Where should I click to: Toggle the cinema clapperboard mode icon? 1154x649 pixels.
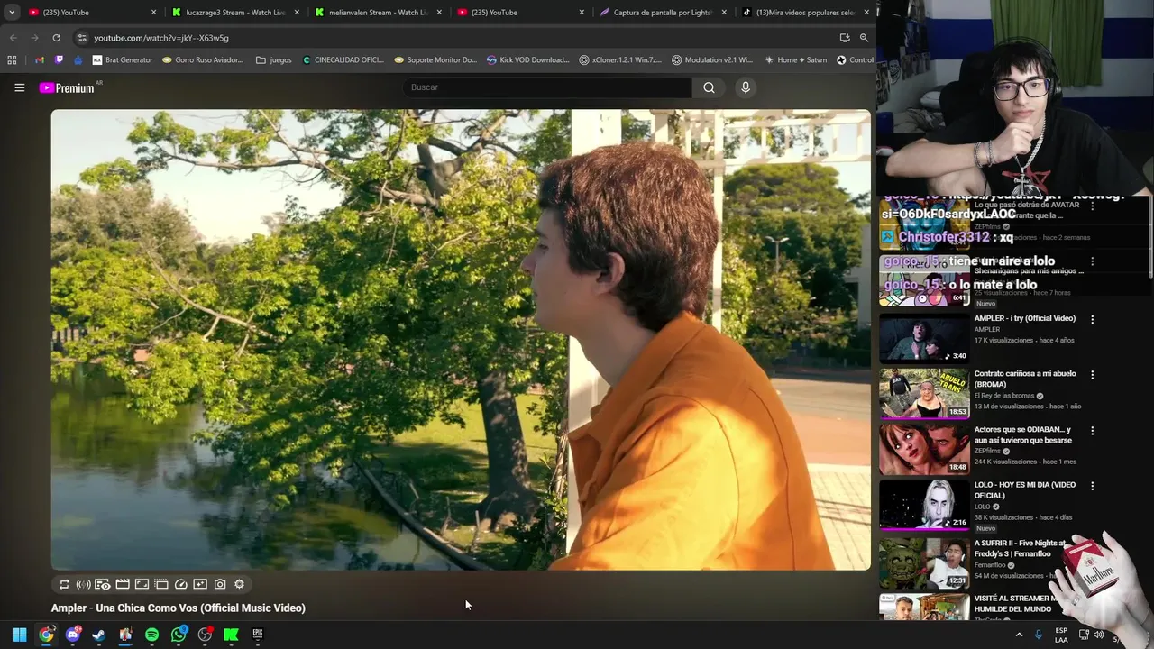123,584
